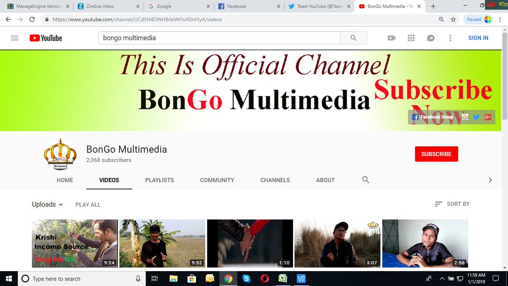Click the site padlock icon
This screenshot has width=508, height=286.
(x=46, y=19)
